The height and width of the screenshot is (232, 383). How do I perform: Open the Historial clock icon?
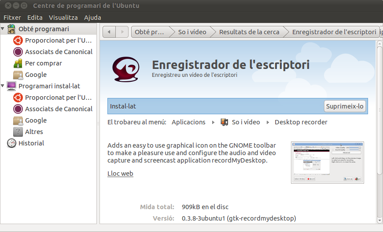(11, 143)
